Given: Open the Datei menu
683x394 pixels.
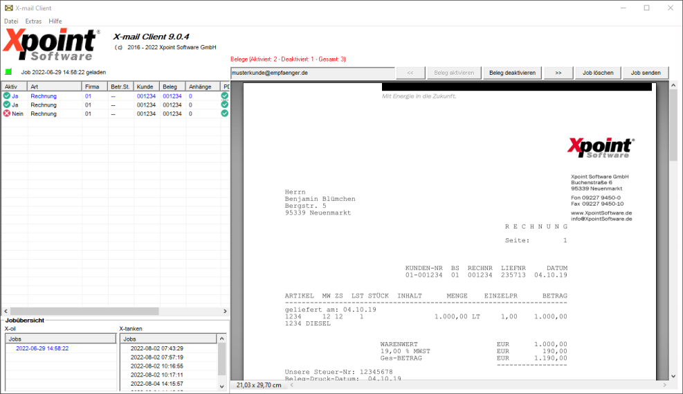Looking at the screenshot, I should [x=11, y=21].
